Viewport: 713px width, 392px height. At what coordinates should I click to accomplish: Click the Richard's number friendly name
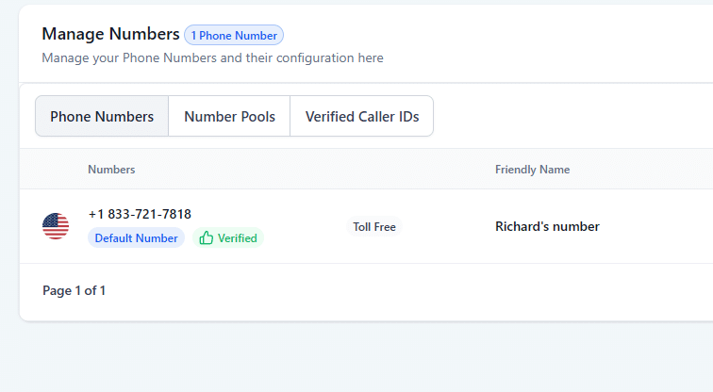tap(547, 226)
